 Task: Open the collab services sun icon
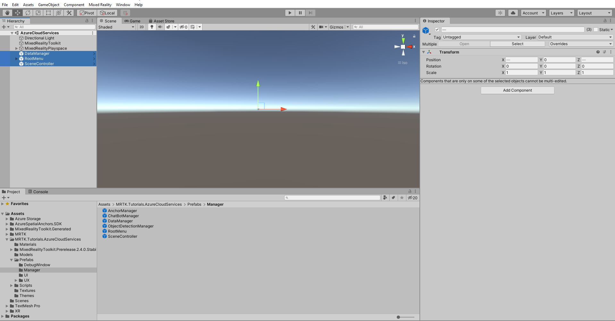(500, 13)
